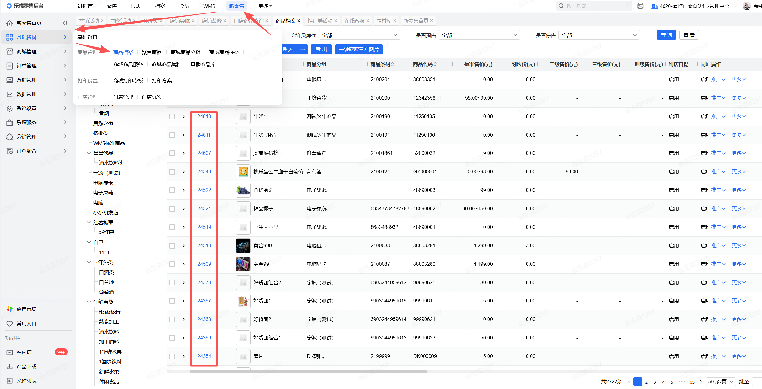Open 数据管理 chart menu icon

tap(10, 94)
